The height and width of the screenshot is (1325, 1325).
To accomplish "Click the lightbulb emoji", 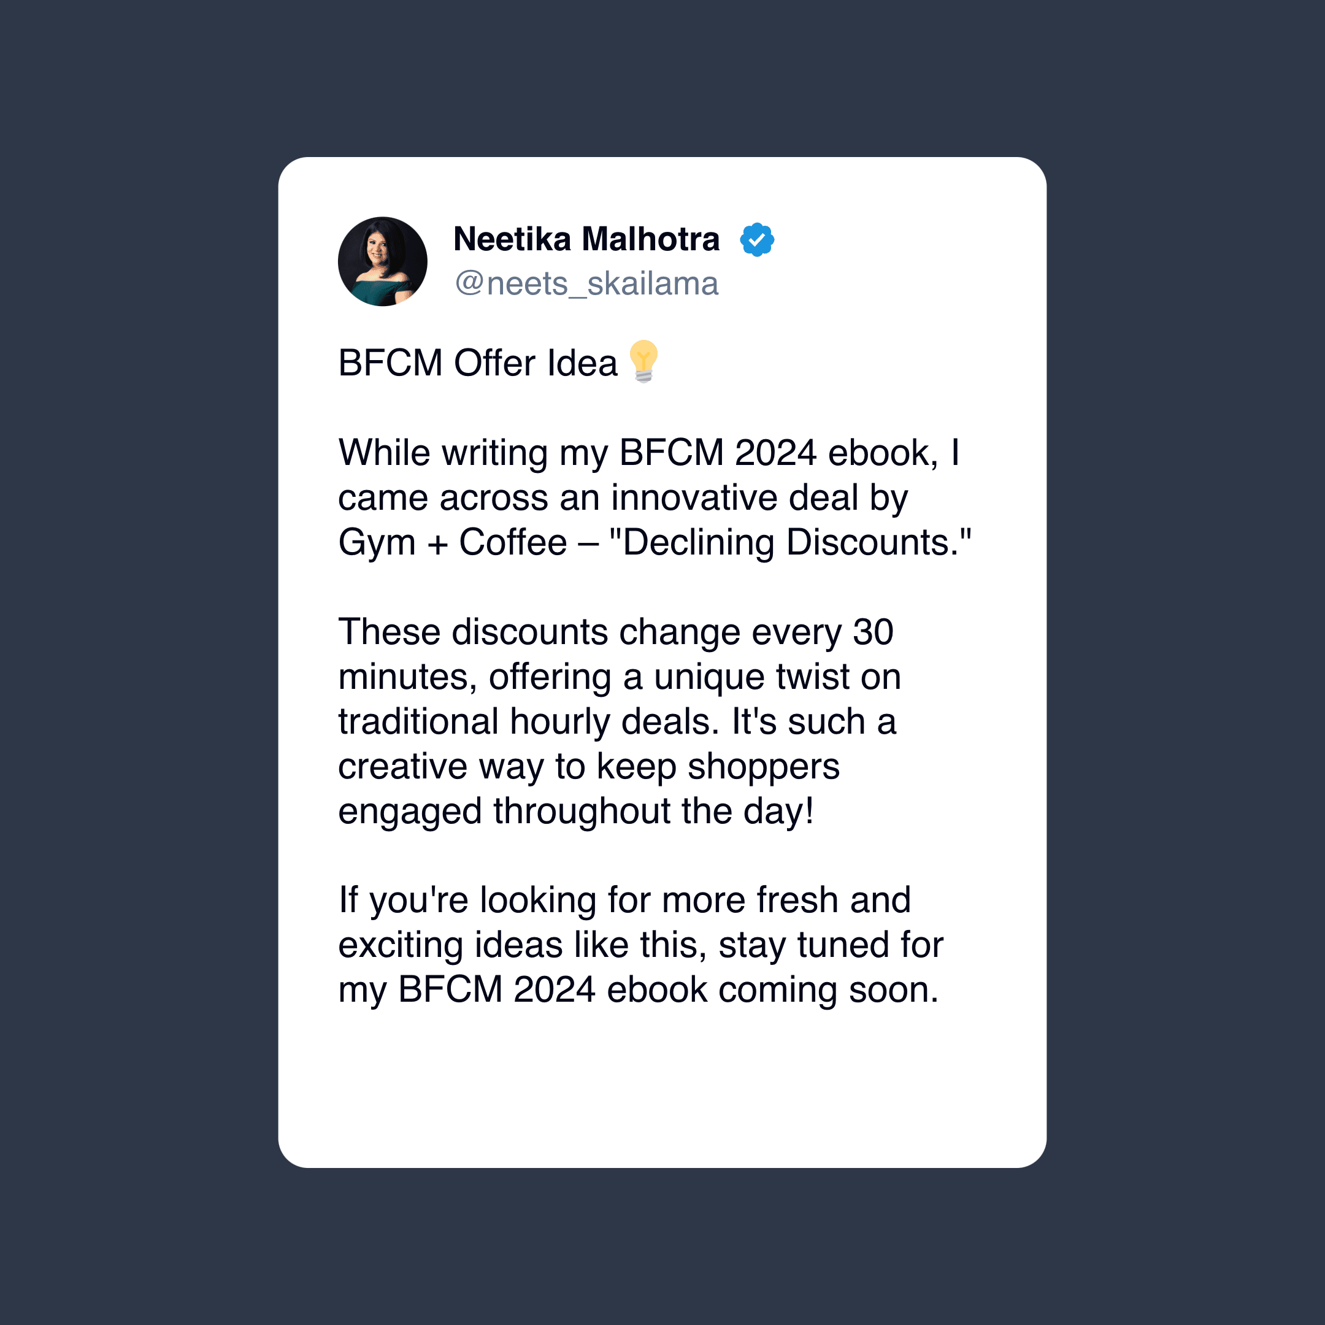I will tap(643, 361).
